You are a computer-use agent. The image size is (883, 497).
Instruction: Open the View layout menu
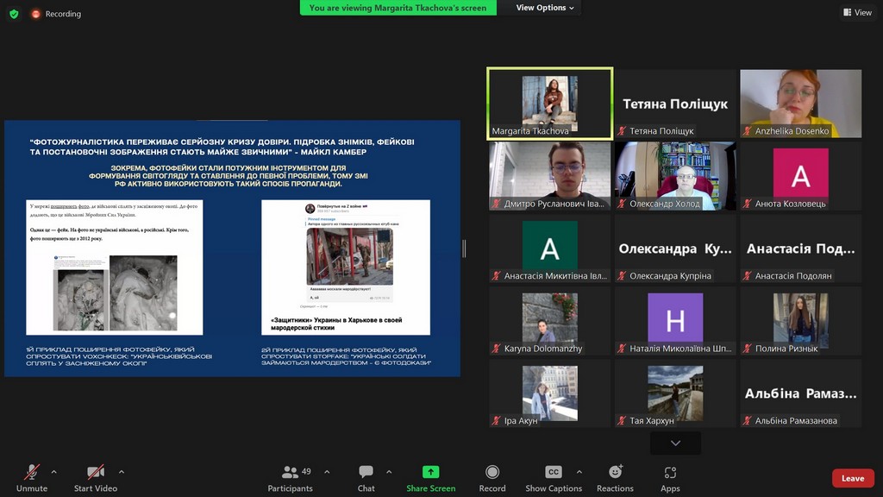(x=857, y=13)
